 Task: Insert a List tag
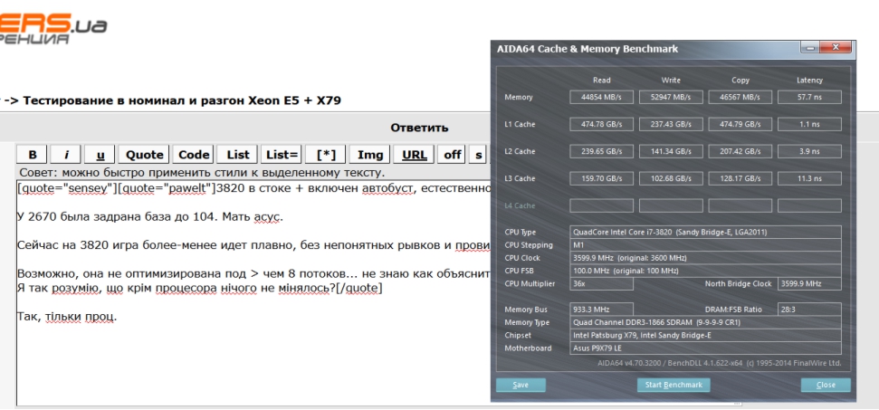point(238,155)
